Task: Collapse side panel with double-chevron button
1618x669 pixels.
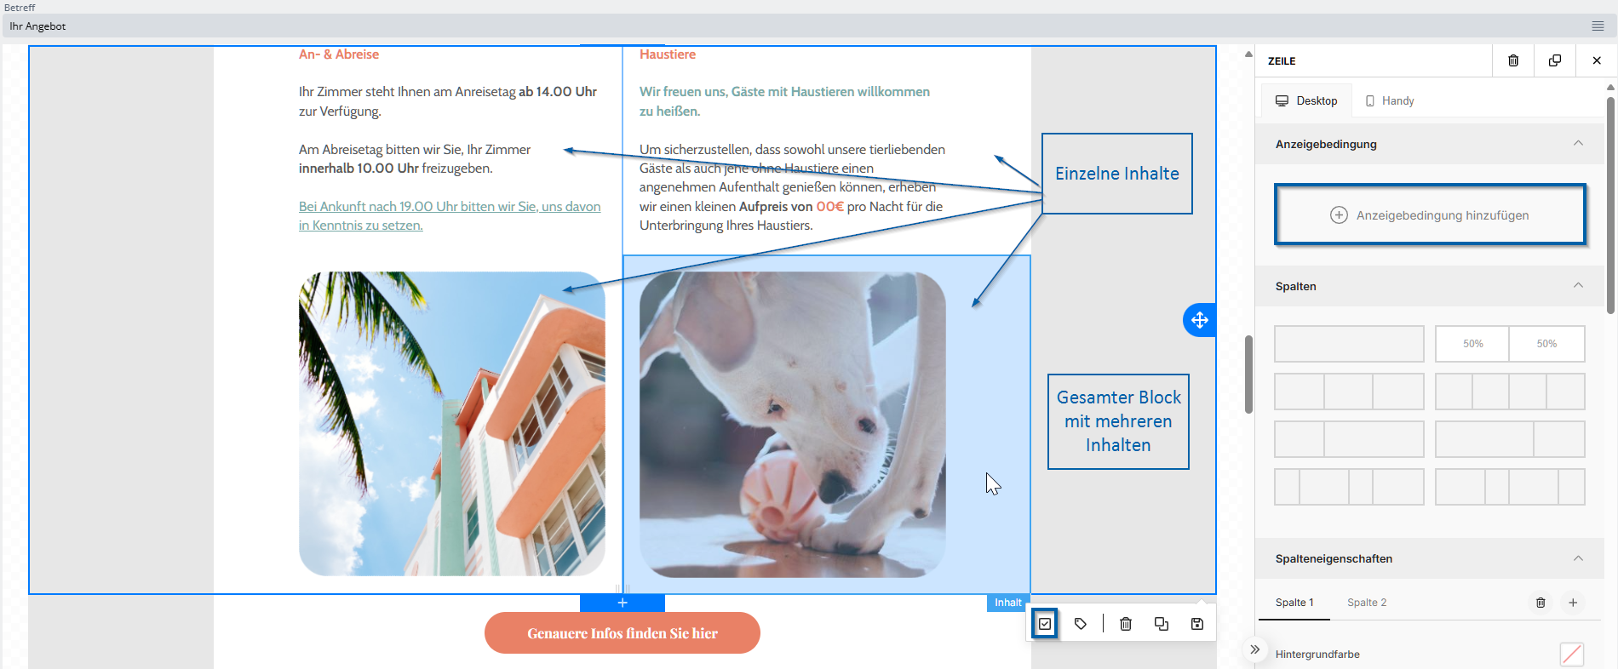Action: click(x=1254, y=649)
